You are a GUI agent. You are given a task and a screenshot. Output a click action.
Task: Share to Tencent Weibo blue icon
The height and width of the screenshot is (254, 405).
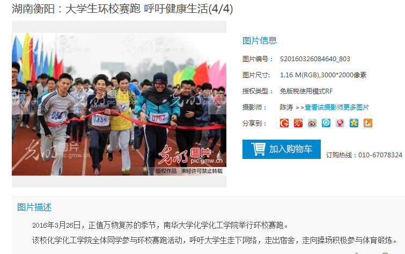point(326,123)
